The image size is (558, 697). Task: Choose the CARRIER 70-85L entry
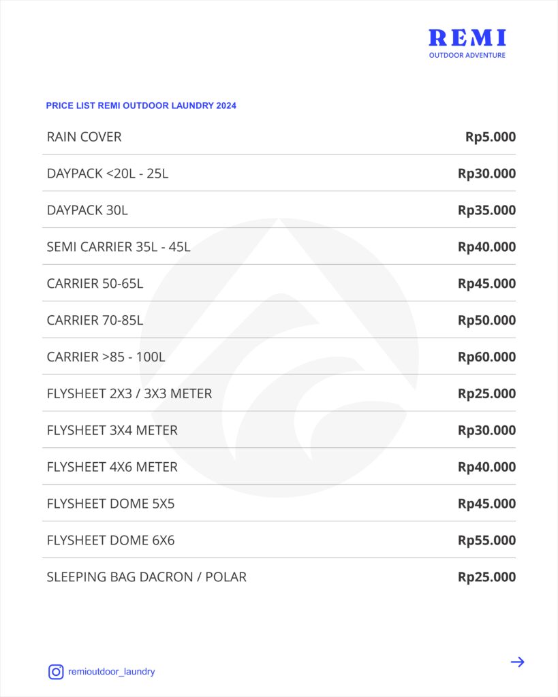pos(279,320)
